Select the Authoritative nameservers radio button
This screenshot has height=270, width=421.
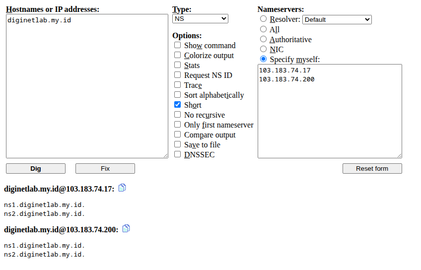point(264,39)
